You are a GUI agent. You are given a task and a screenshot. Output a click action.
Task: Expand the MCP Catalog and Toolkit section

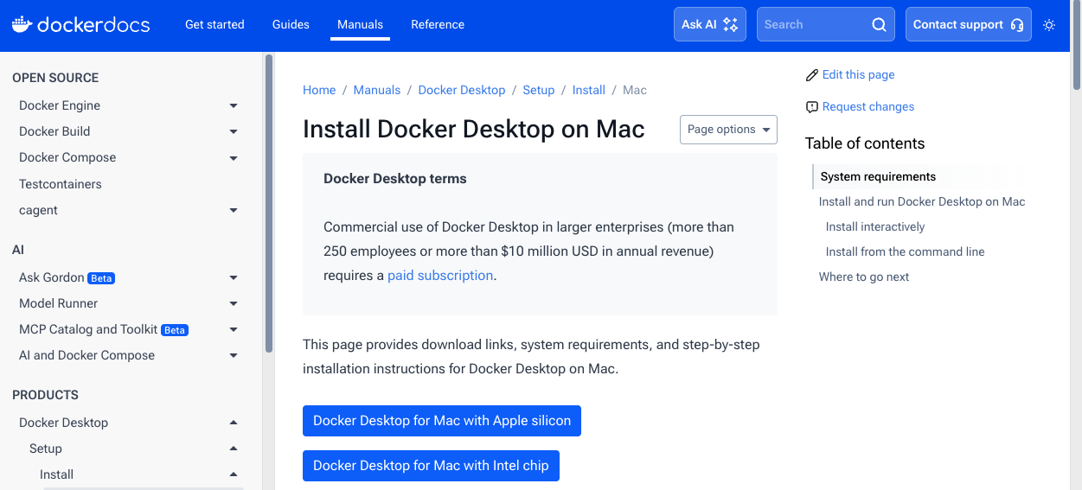(x=234, y=329)
